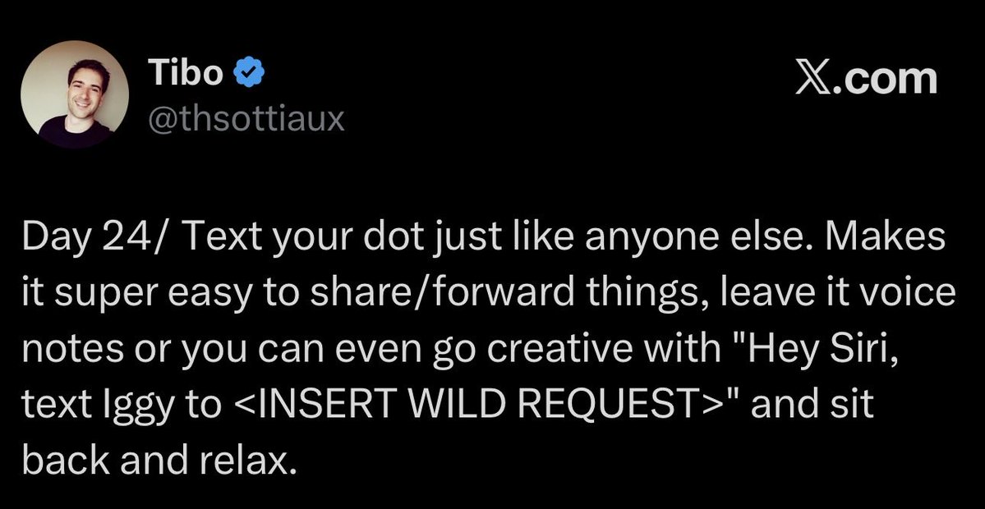Click the blue verified checkmark badge

pos(249,72)
